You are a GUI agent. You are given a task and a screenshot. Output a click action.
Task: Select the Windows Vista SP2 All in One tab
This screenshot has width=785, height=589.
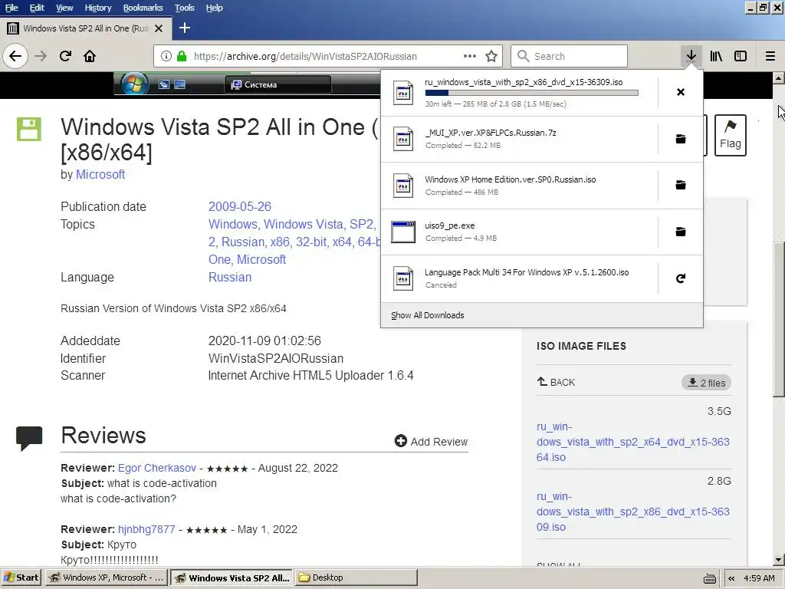[x=86, y=28]
